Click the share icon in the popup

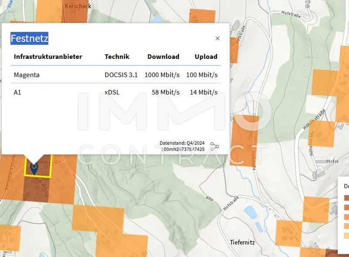214,146
